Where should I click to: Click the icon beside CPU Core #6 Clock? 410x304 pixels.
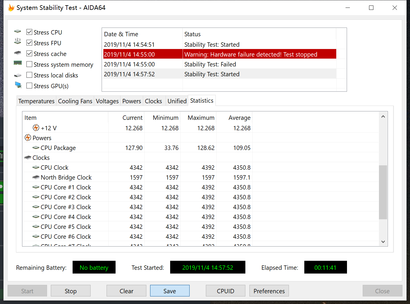[36, 236]
